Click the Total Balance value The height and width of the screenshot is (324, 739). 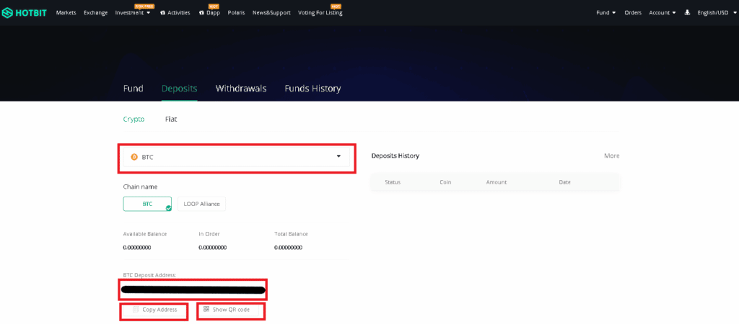coord(289,248)
